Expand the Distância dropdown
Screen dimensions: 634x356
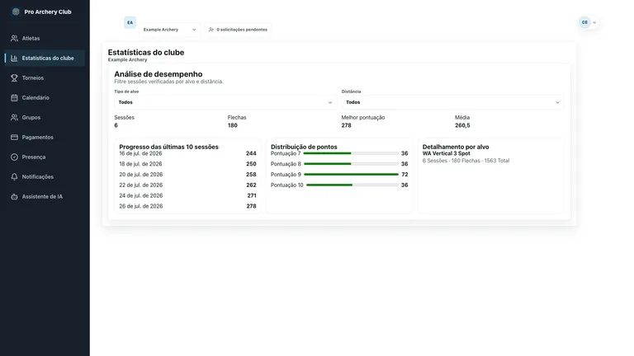(452, 102)
